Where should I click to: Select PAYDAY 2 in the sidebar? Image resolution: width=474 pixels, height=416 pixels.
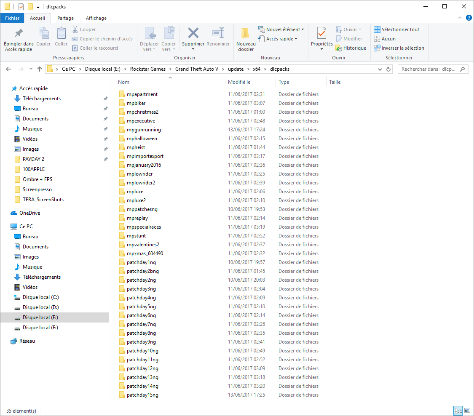click(34, 159)
